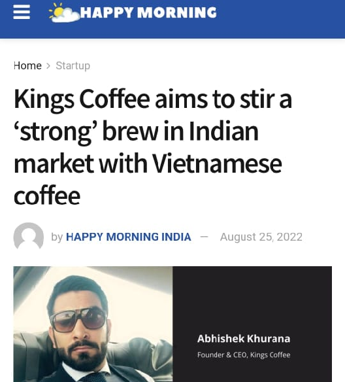
Task: Click the breadcrumb chevron separator
Action: pyautogui.click(x=48, y=66)
